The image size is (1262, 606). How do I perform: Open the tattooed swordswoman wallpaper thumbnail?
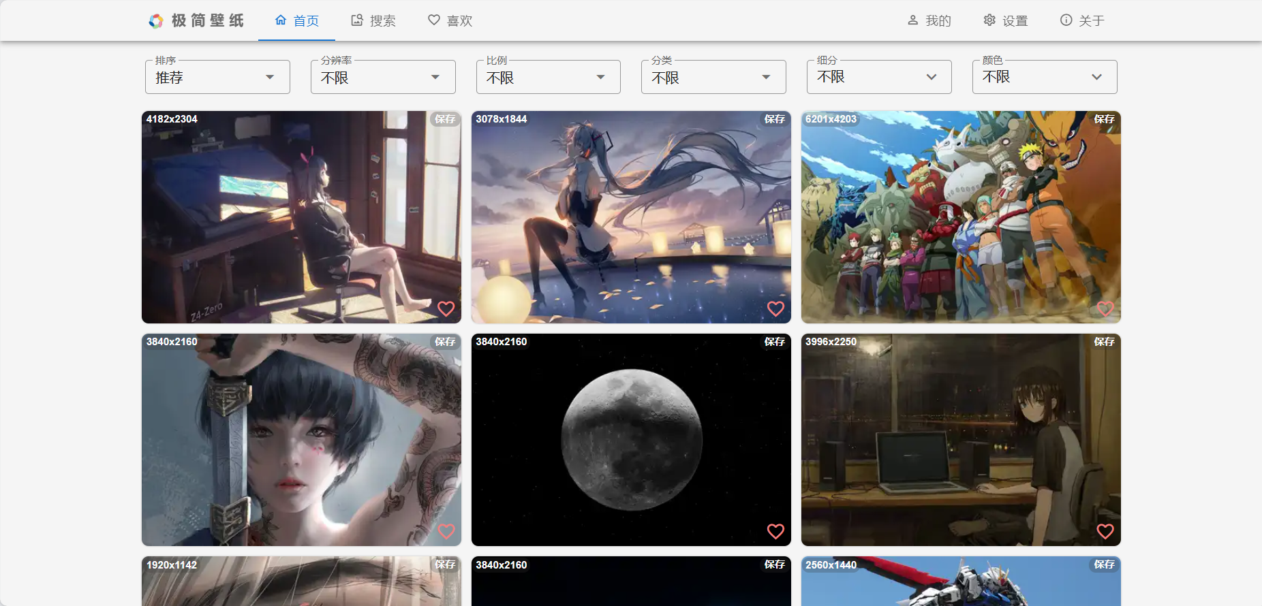301,440
